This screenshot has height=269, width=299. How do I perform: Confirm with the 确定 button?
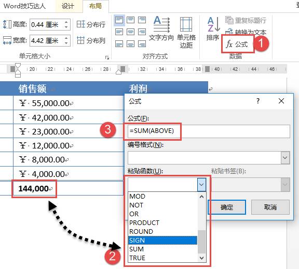pyautogui.click(x=226, y=207)
